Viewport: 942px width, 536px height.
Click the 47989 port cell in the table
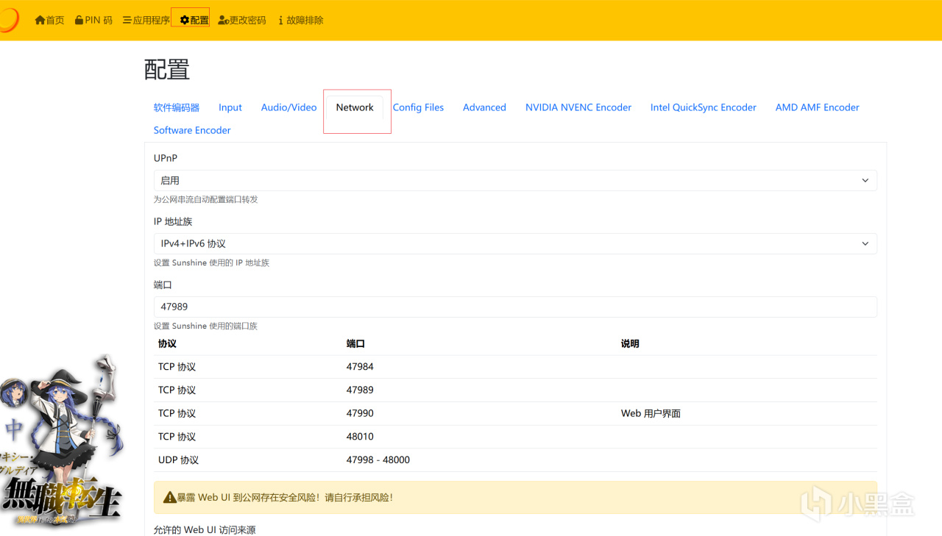tap(360, 390)
